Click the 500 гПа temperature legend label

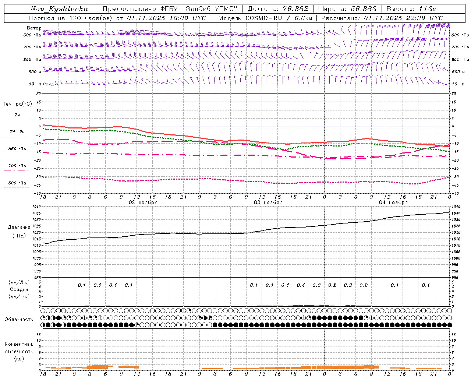[17, 183]
